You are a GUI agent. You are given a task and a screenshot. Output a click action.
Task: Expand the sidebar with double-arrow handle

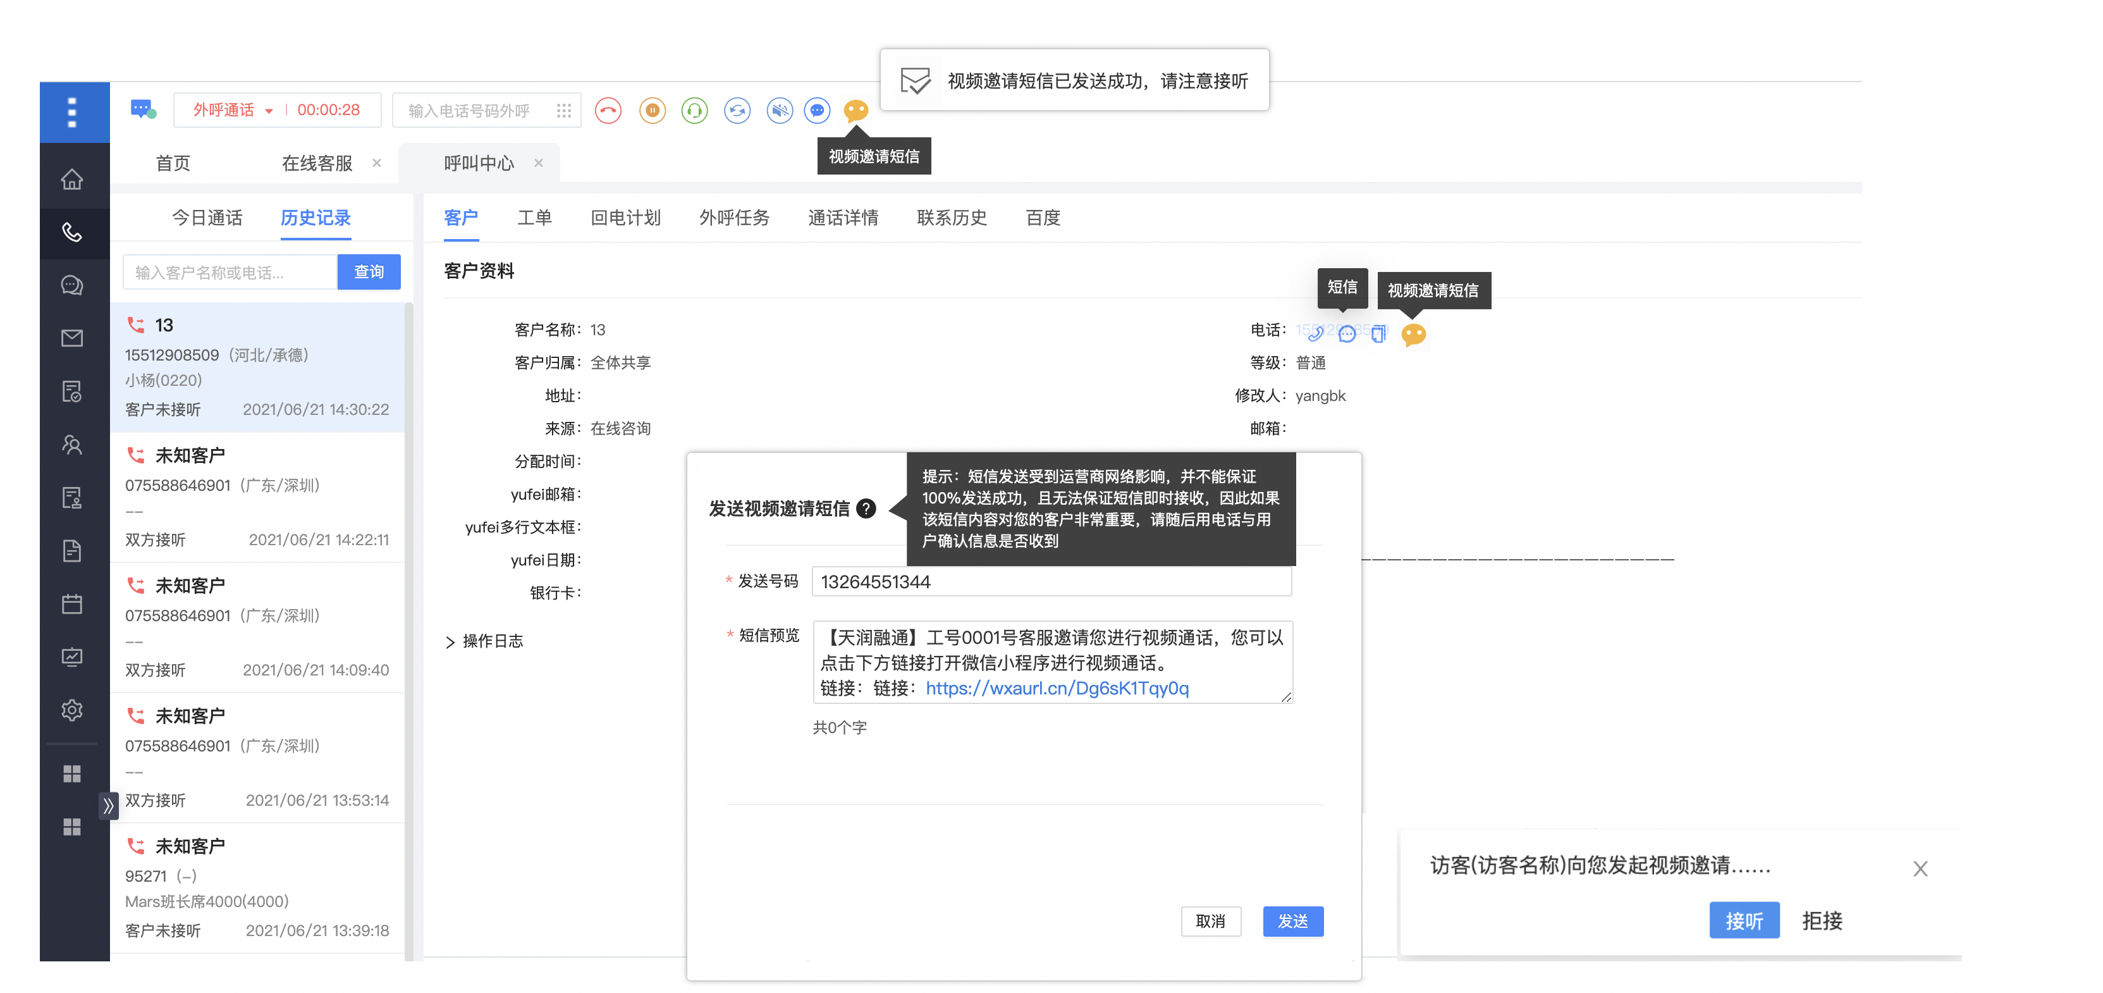point(107,805)
